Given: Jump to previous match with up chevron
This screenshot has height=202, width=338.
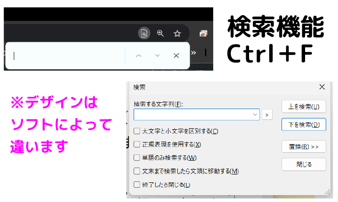Looking at the screenshot, I should click(x=139, y=56).
